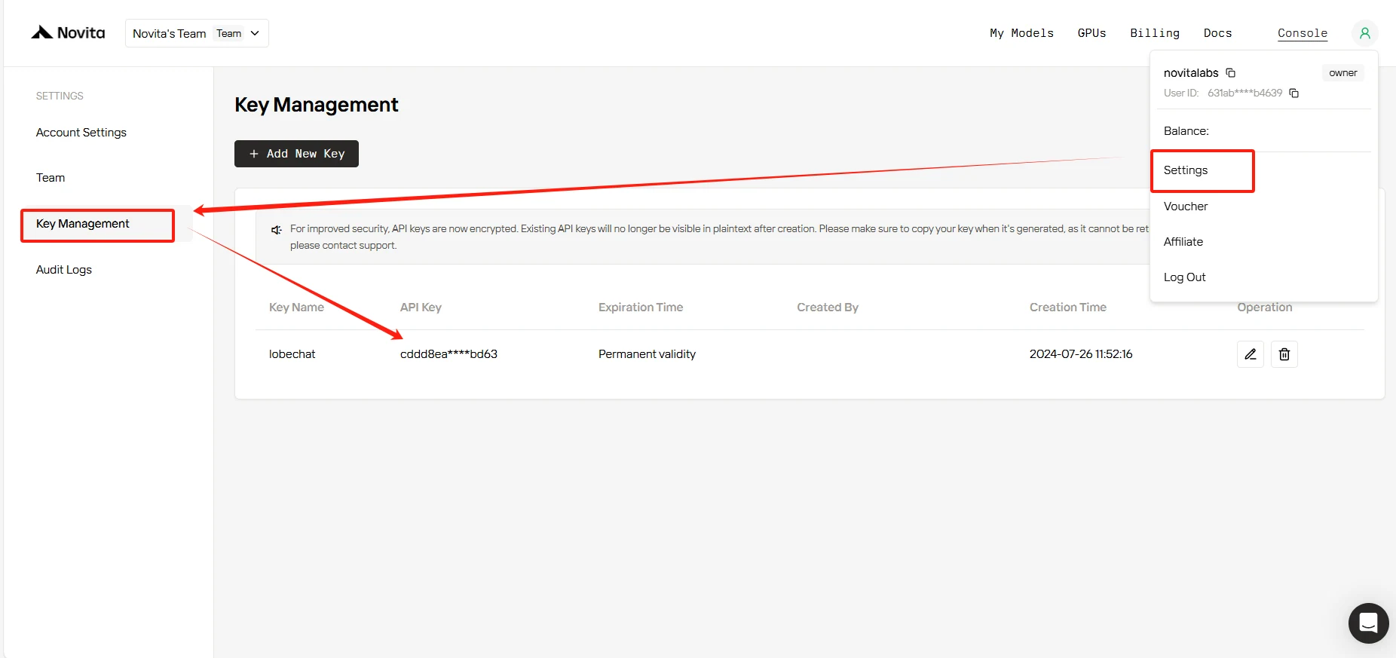Open the chat support bubble
The width and height of the screenshot is (1396, 658).
[x=1368, y=623]
